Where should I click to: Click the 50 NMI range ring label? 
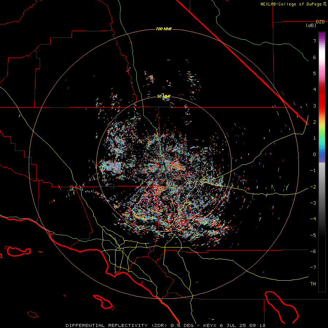[164, 96]
